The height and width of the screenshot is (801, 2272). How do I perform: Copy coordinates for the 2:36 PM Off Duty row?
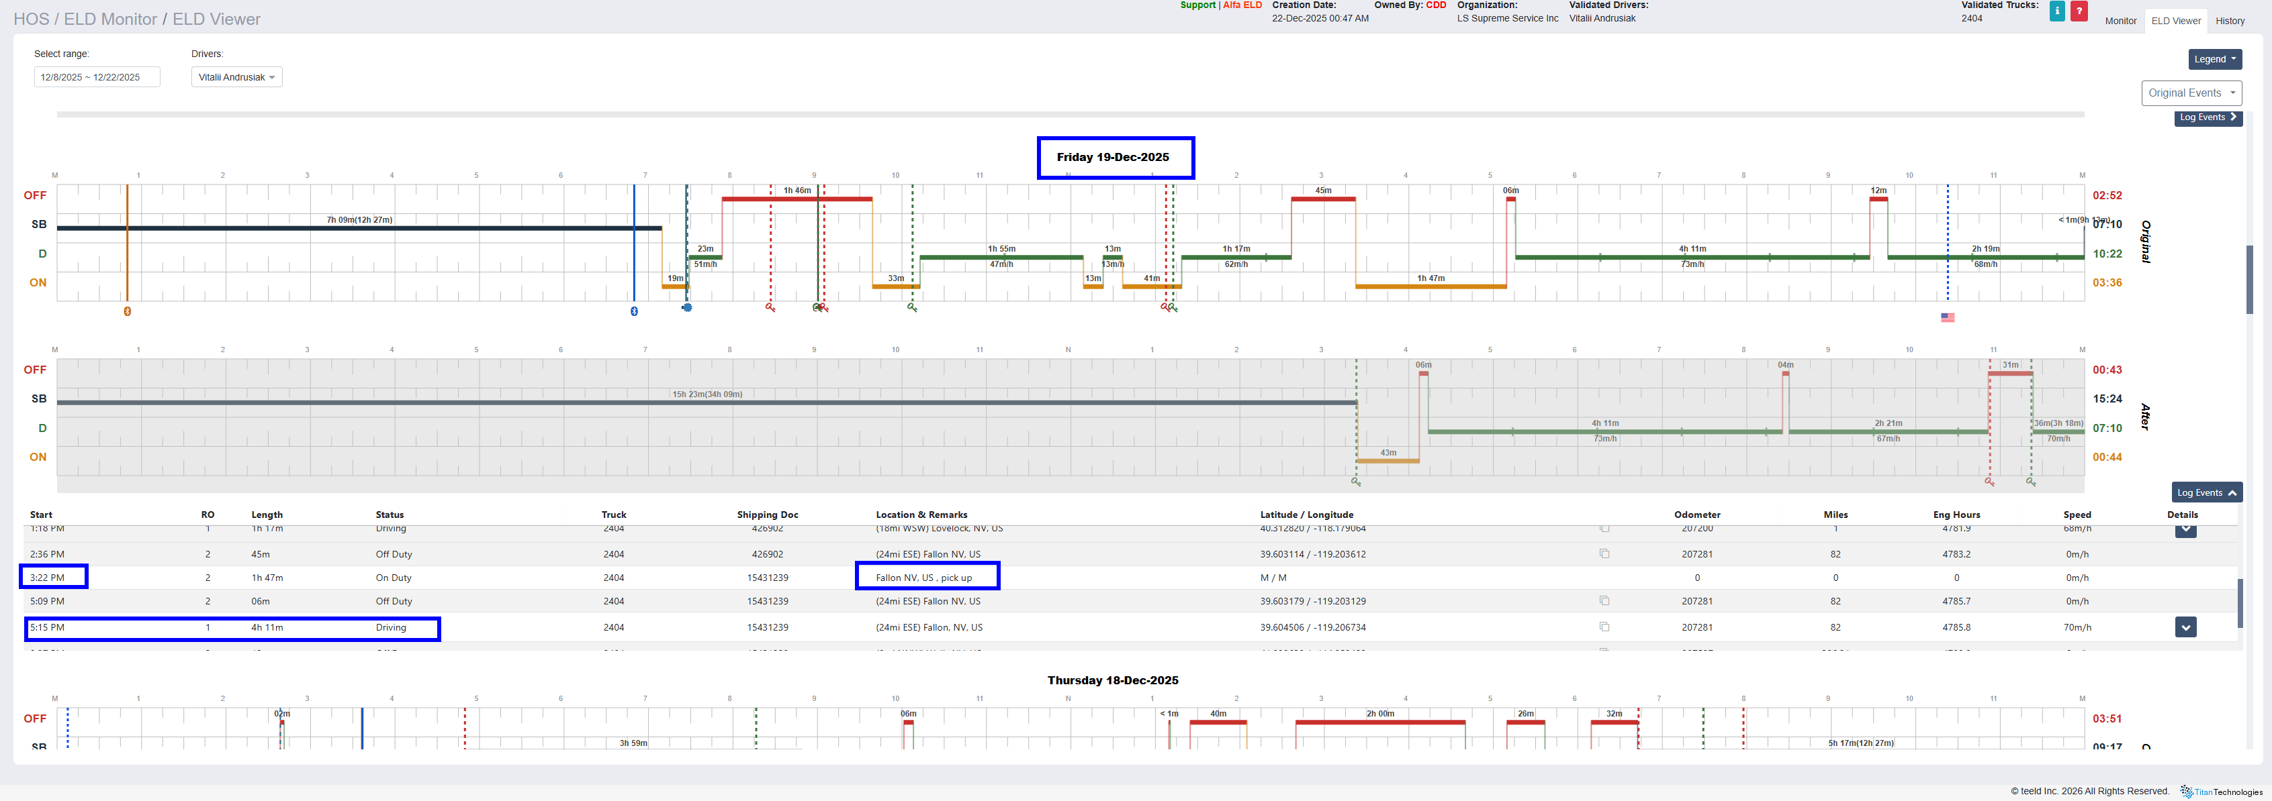(1604, 554)
